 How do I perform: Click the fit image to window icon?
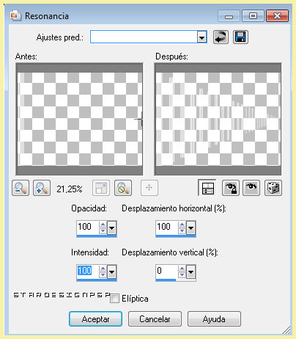101,188
